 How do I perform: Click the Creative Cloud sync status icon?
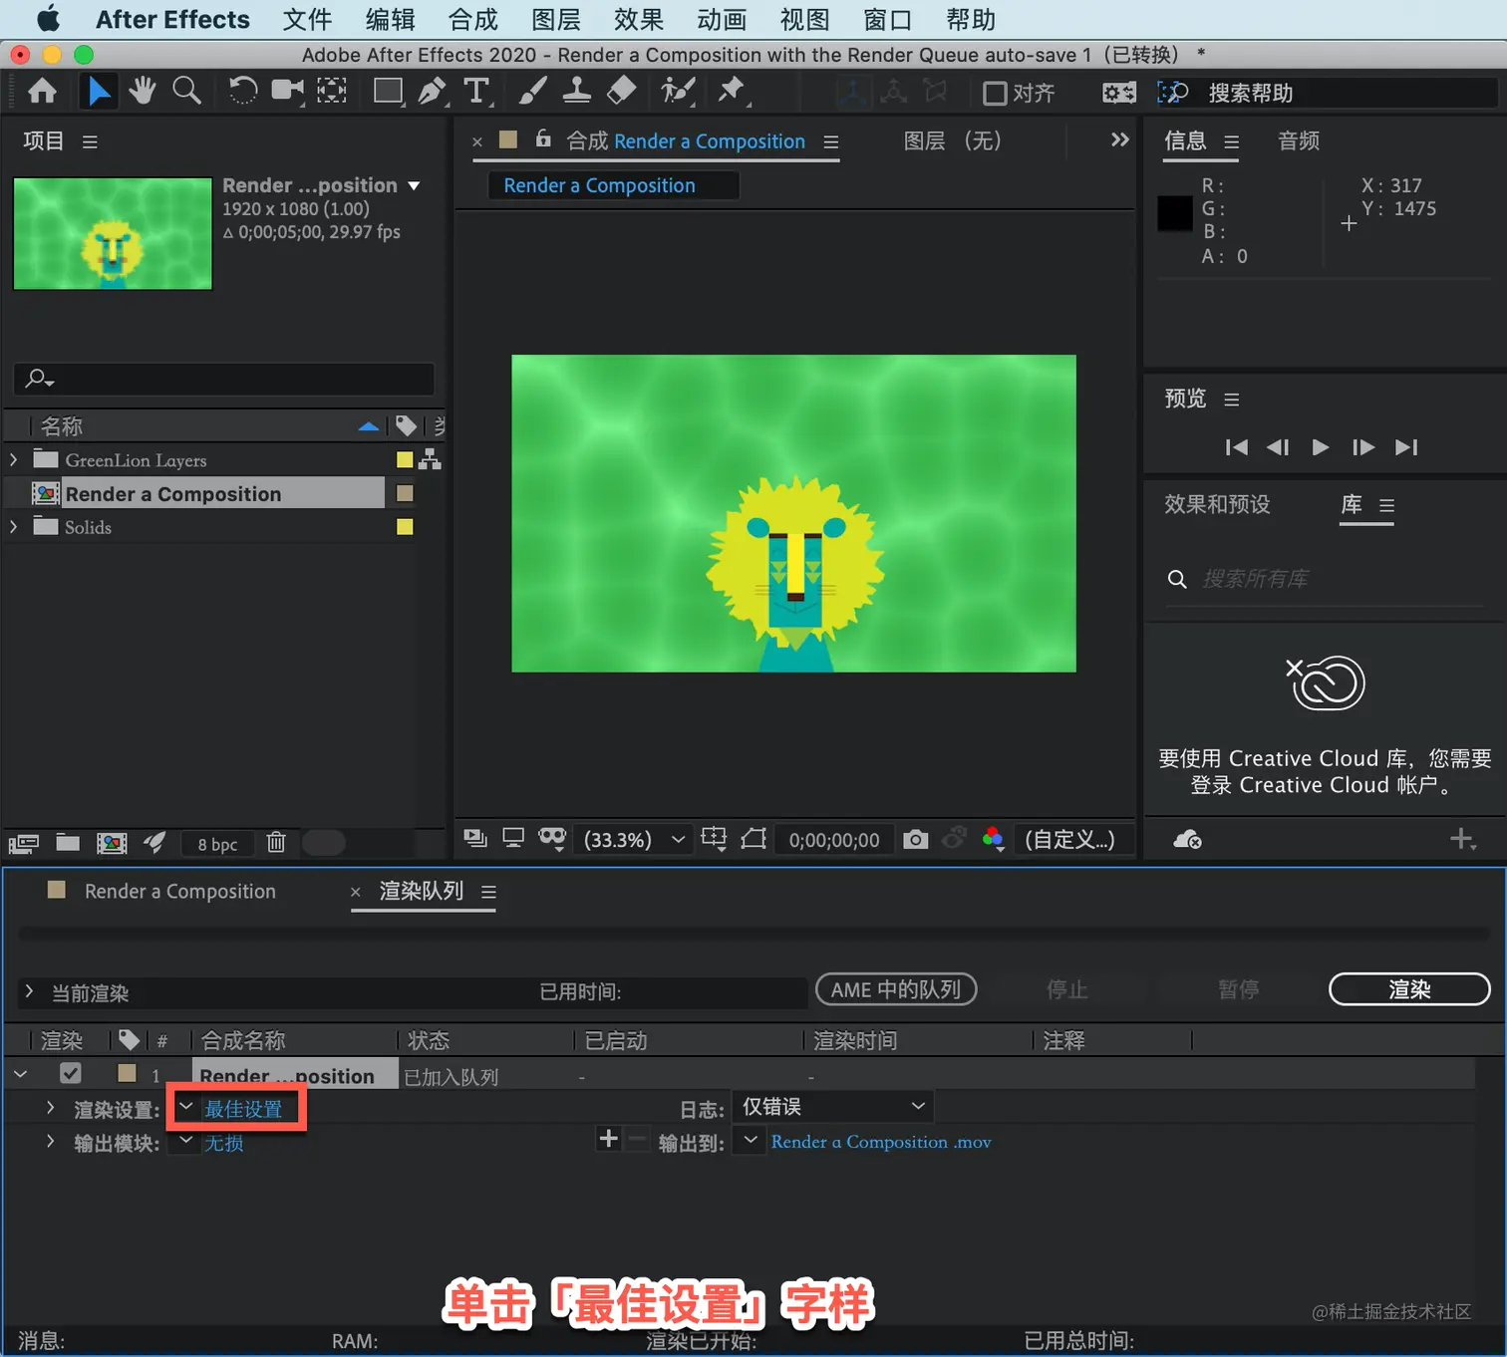pyautogui.click(x=1187, y=840)
